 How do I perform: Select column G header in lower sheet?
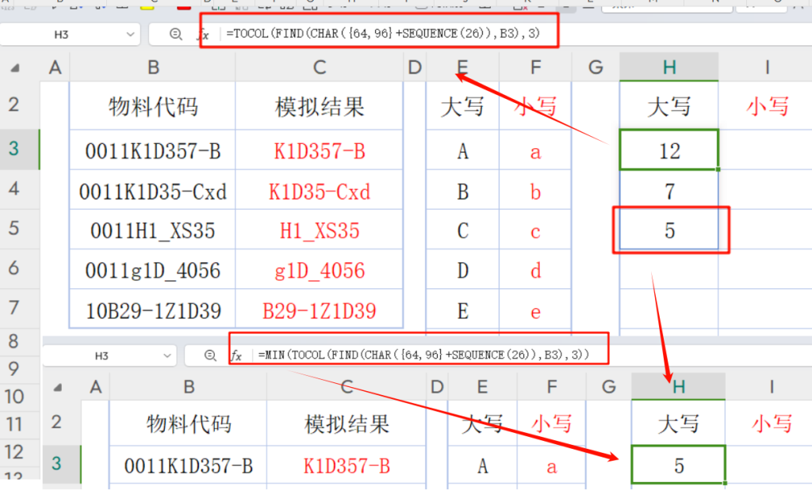coord(608,386)
